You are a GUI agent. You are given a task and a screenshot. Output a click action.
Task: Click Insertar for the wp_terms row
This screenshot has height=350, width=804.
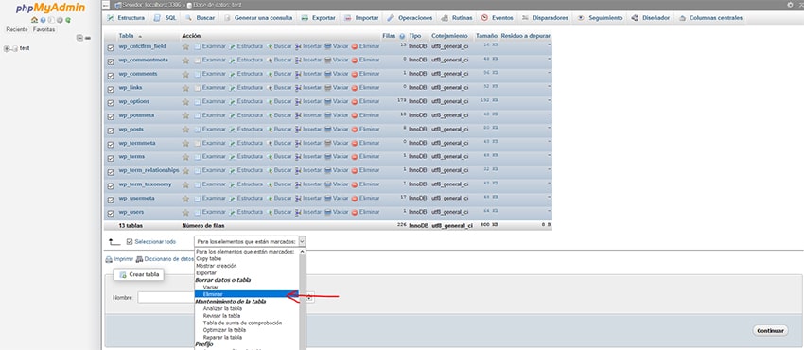(x=308, y=156)
